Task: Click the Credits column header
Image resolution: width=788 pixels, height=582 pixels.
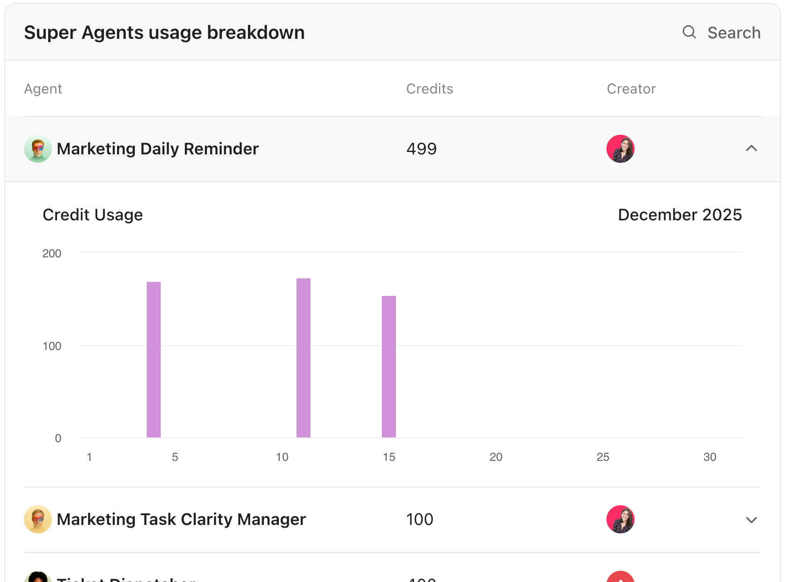Action: pos(430,88)
